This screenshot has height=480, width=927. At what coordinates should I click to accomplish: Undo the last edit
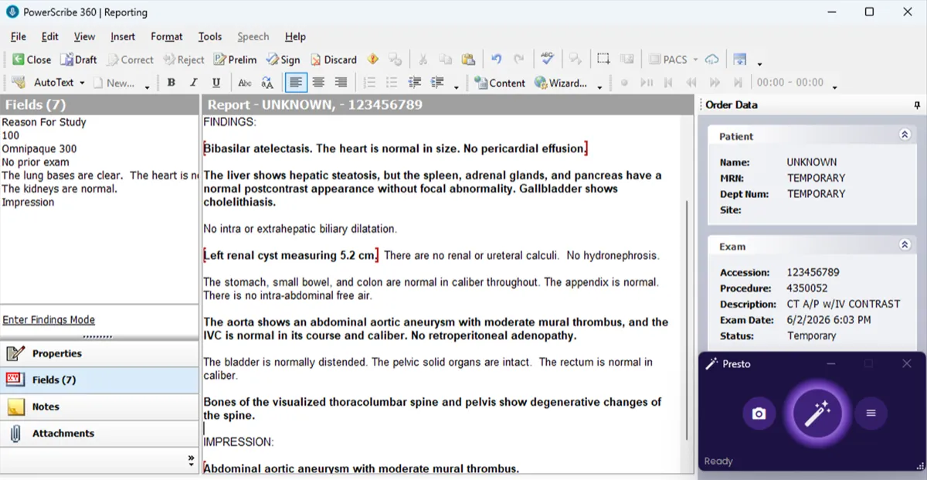(x=496, y=60)
